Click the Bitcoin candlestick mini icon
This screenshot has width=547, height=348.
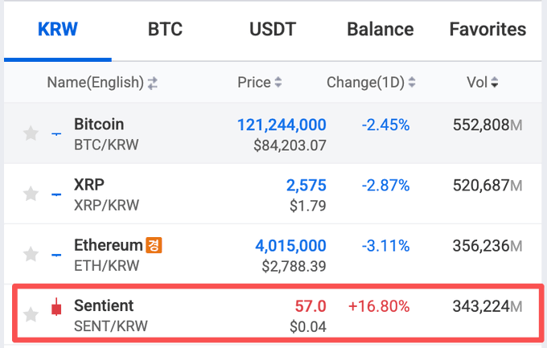coord(56,133)
